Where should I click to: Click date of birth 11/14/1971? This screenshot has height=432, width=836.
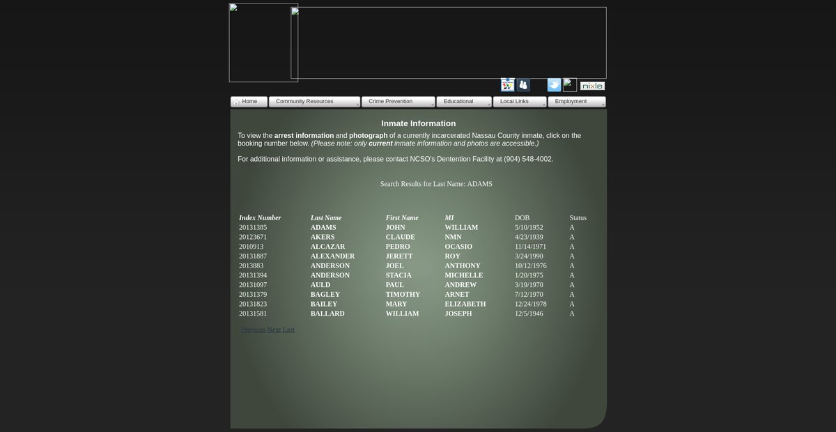tap(531, 247)
